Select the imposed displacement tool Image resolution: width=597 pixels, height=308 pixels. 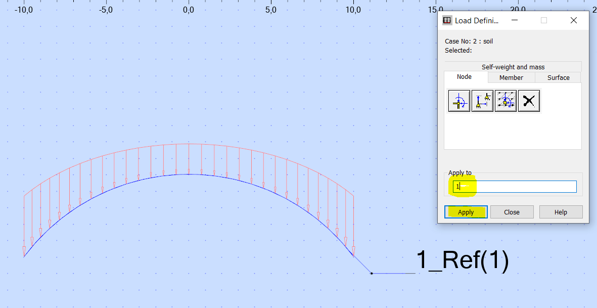tap(482, 100)
